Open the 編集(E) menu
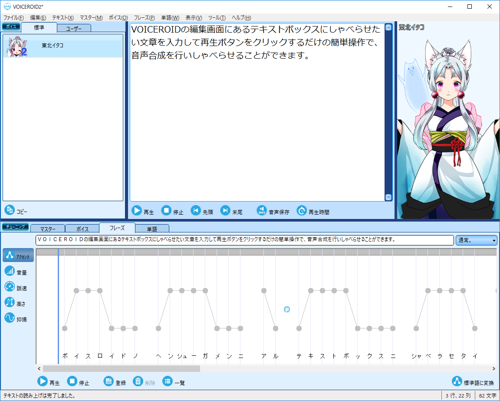This screenshot has height=401, width=500. point(38,18)
